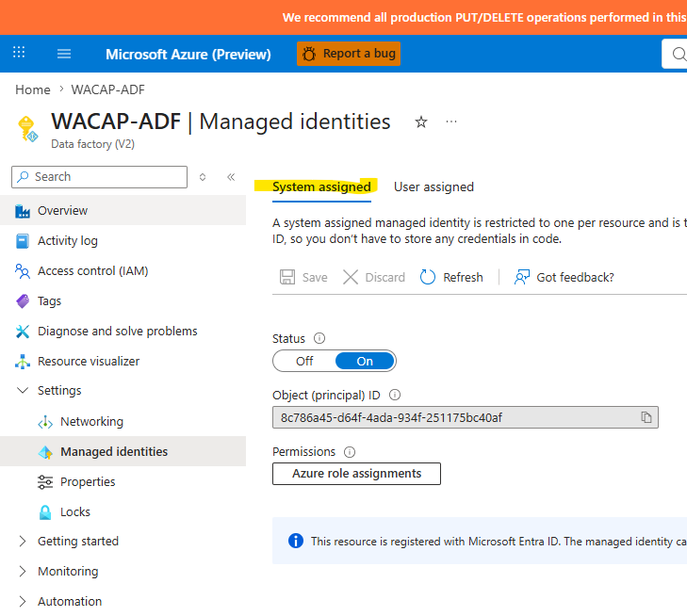Select the System assigned tab
Screen dimensions: 687x616
pyautogui.click(x=321, y=186)
